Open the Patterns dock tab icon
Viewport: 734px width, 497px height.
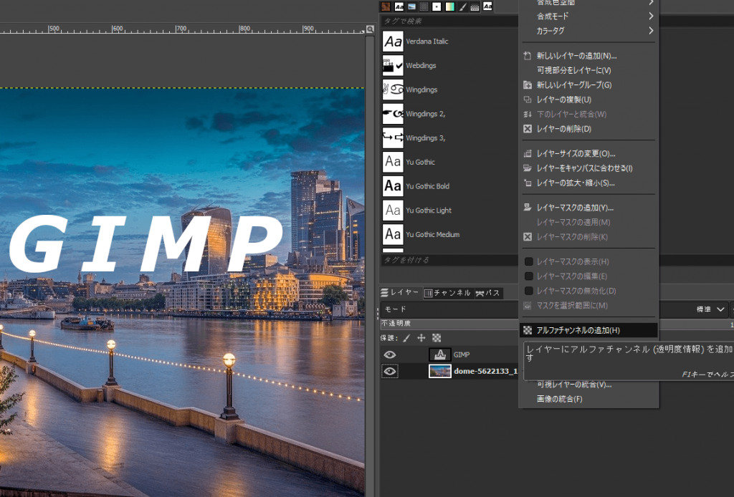click(386, 6)
